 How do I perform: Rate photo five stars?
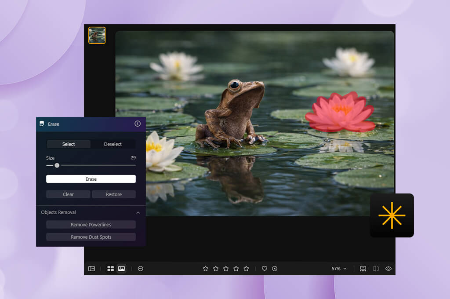pos(246,269)
